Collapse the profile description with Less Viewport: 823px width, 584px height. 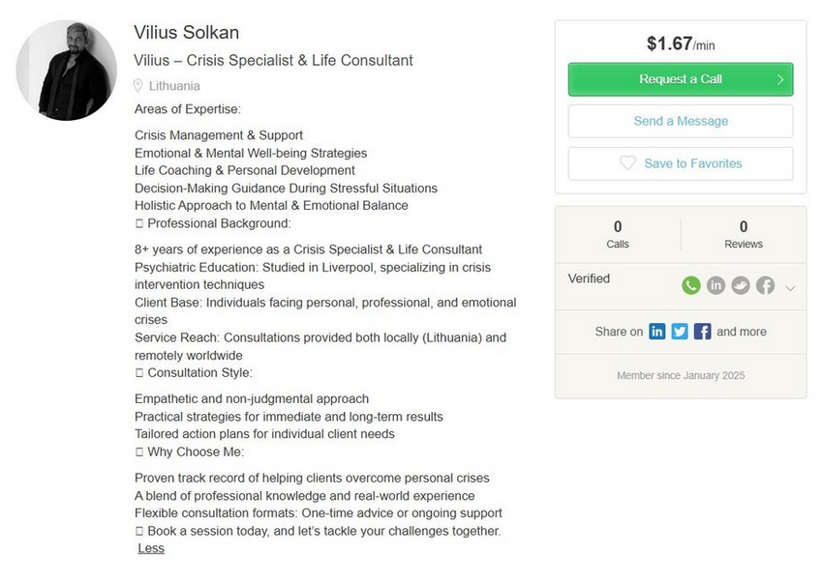click(151, 548)
